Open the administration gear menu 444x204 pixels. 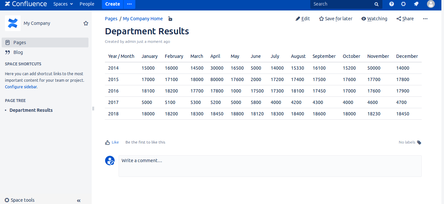tap(403, 4)
